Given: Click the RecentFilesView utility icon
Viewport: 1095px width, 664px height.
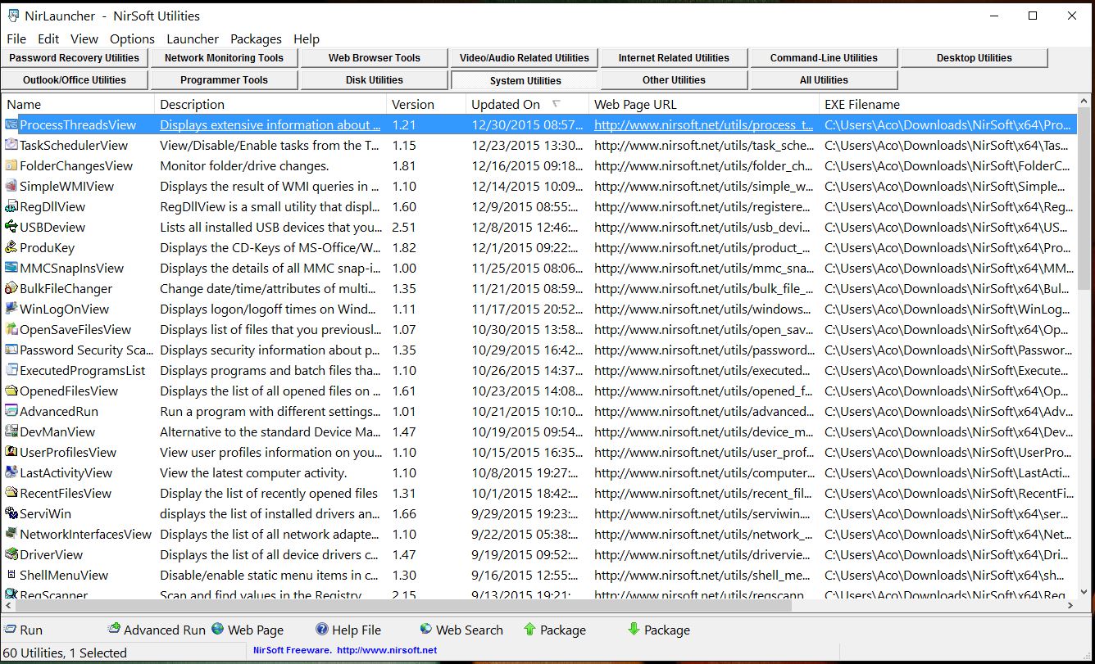Looking at the screenshot, I should [11, 493].
